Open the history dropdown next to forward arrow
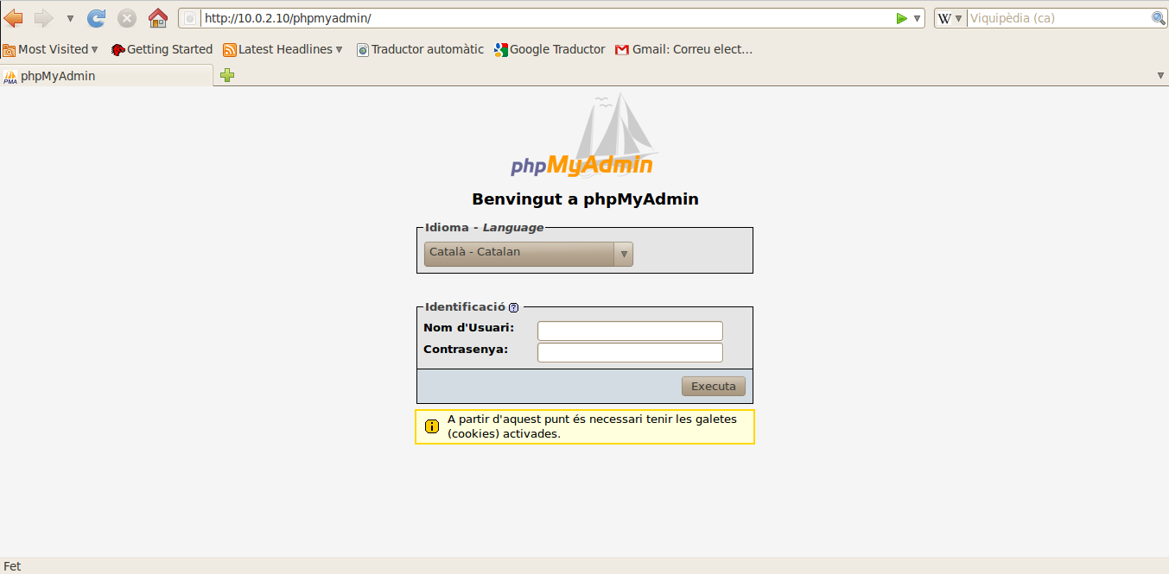 (x=70, y=18)
